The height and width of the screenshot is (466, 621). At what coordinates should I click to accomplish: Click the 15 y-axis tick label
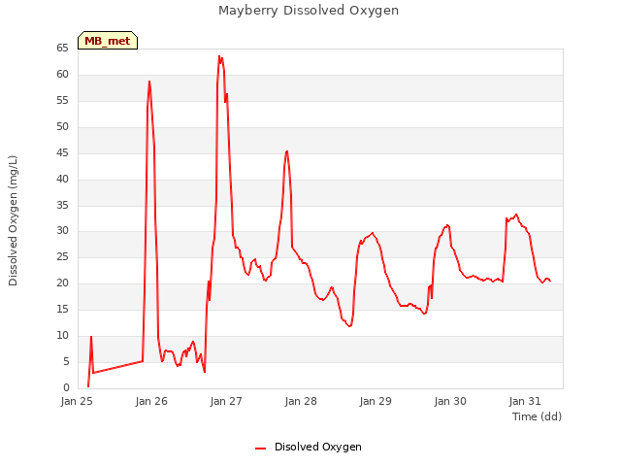pos(62,309)
